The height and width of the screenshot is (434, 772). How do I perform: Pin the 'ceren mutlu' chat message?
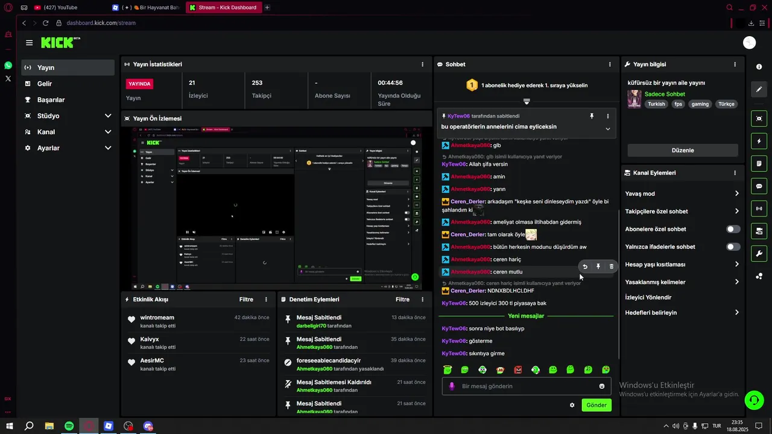tap(598, 266)
